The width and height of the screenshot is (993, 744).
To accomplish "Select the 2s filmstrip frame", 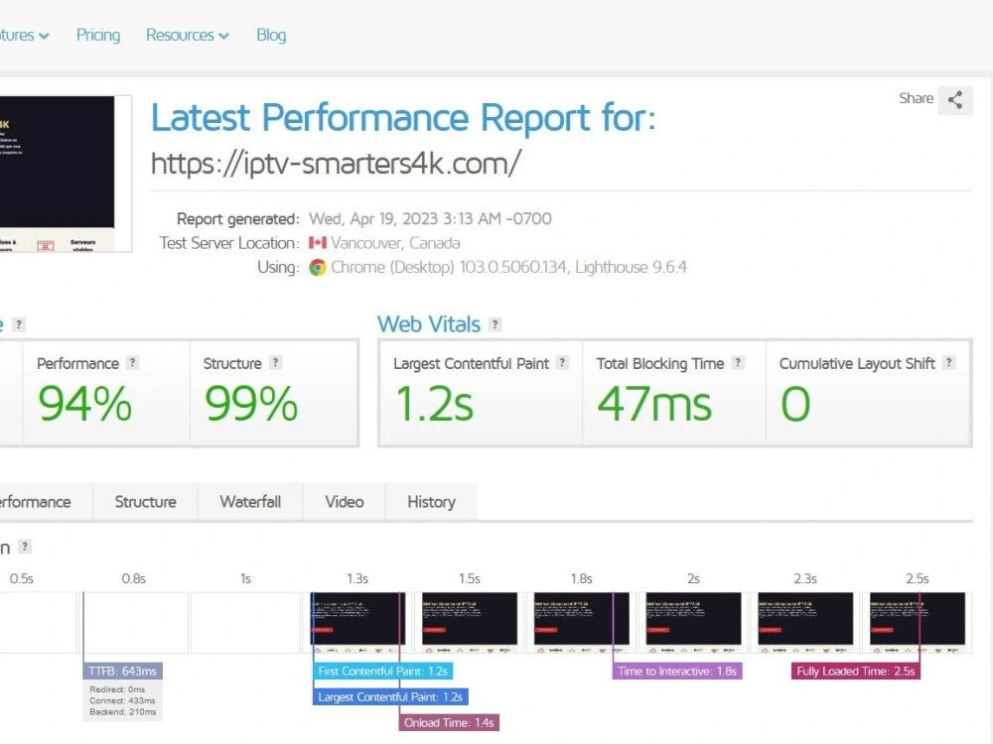I will [x=693, y=622].
